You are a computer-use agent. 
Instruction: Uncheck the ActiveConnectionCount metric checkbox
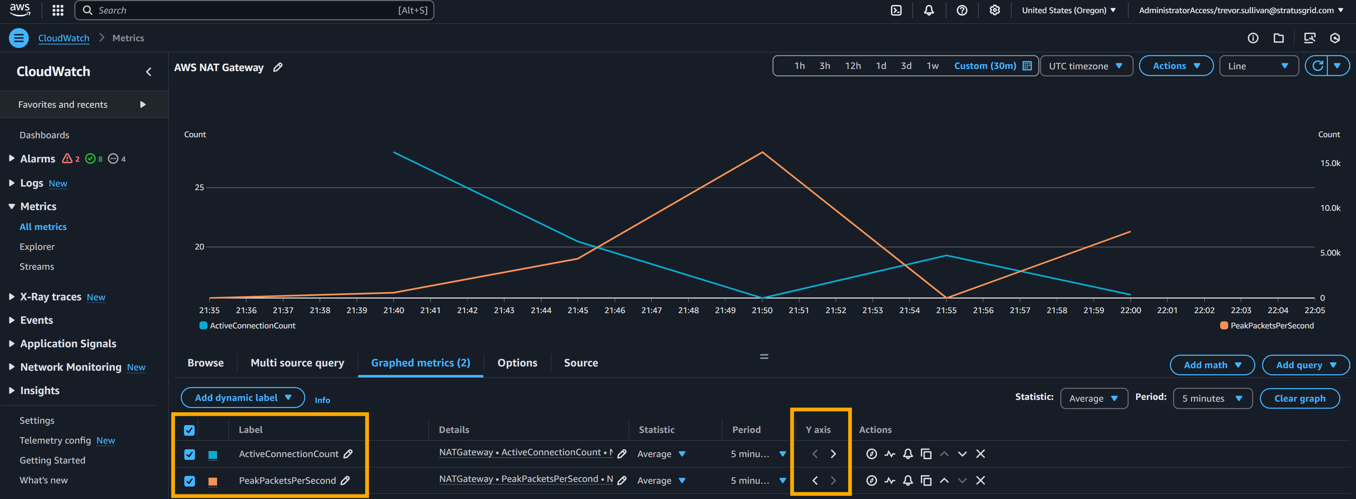[190, 454]
